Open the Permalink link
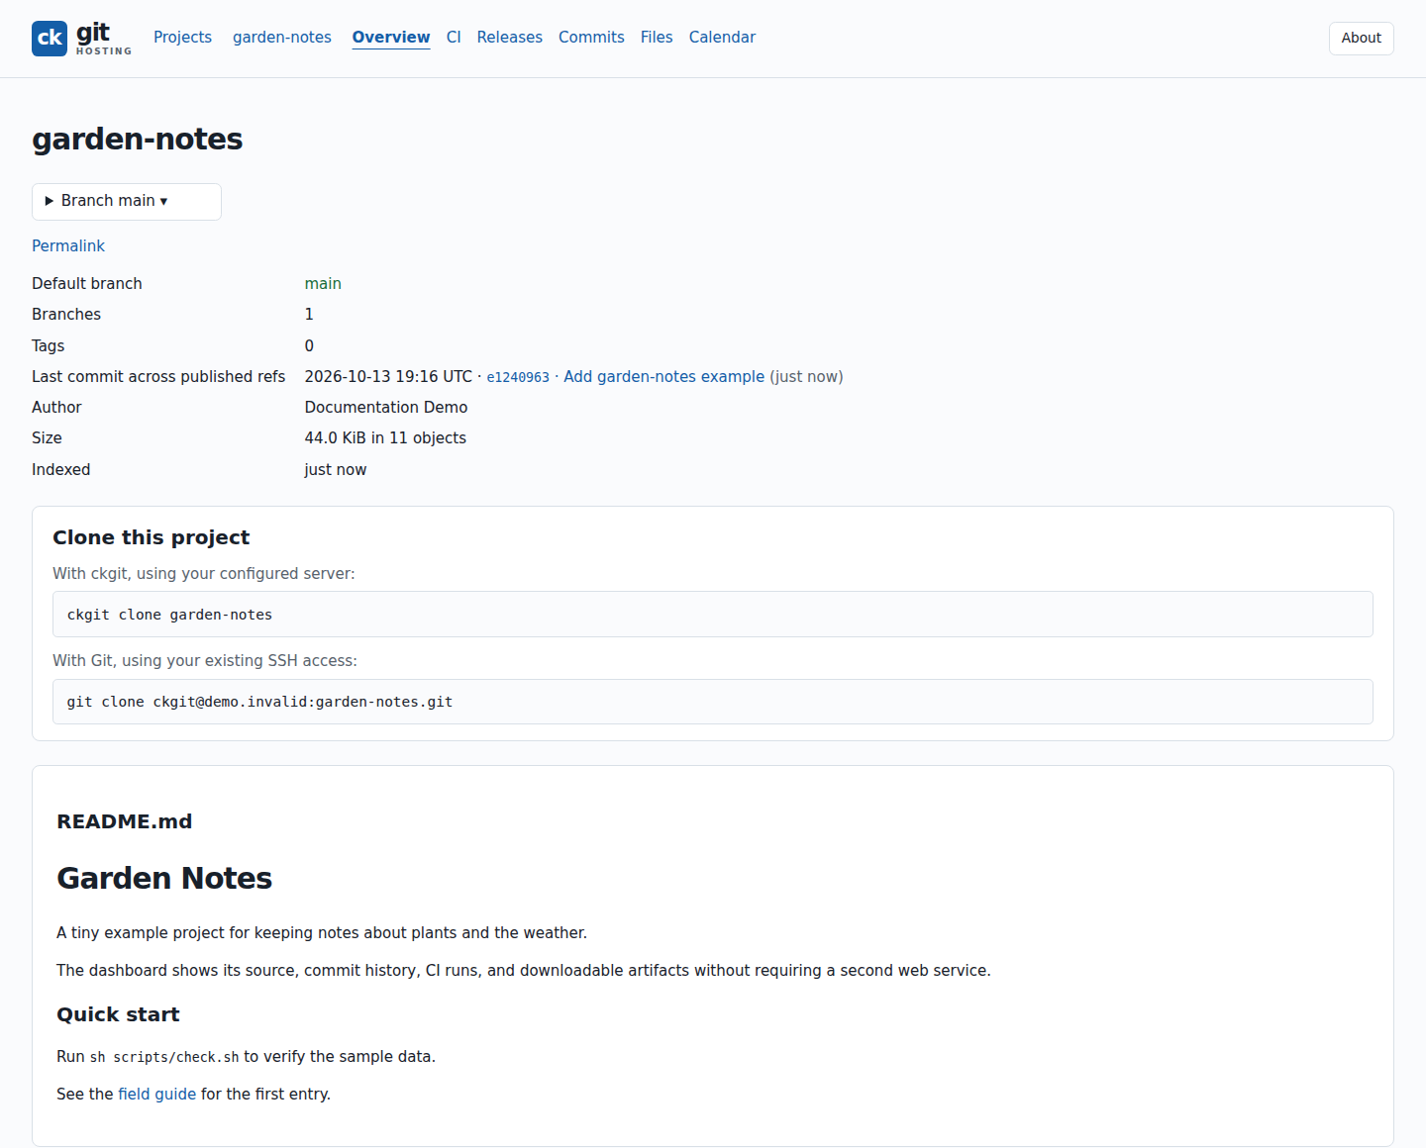This screenshot has width=1426, height=1148. 68,245
